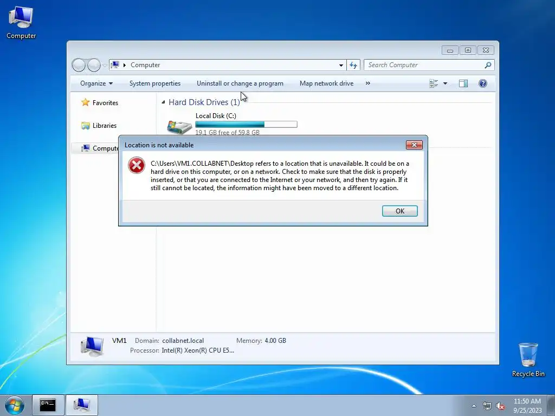Click the search magnifier icon
The width and height of the screenshot is (555, 416).
coord(488,65)
